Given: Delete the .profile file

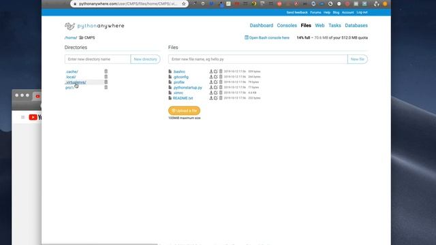Looking at the screenshot, I should pyautogui.click(x=221, y=82).
